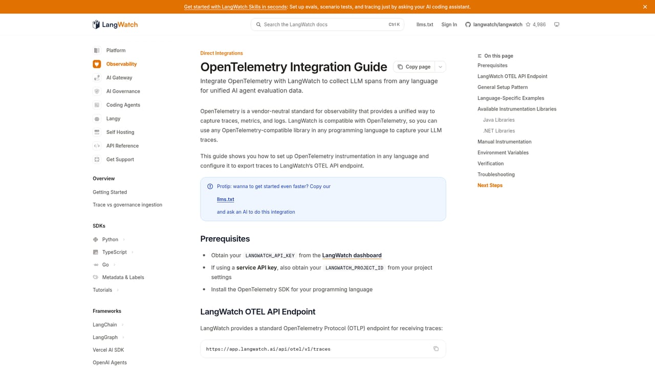Open the API Reference code icon
The height and width of the screenshot is (368, 655).
(x=97, y=146)
